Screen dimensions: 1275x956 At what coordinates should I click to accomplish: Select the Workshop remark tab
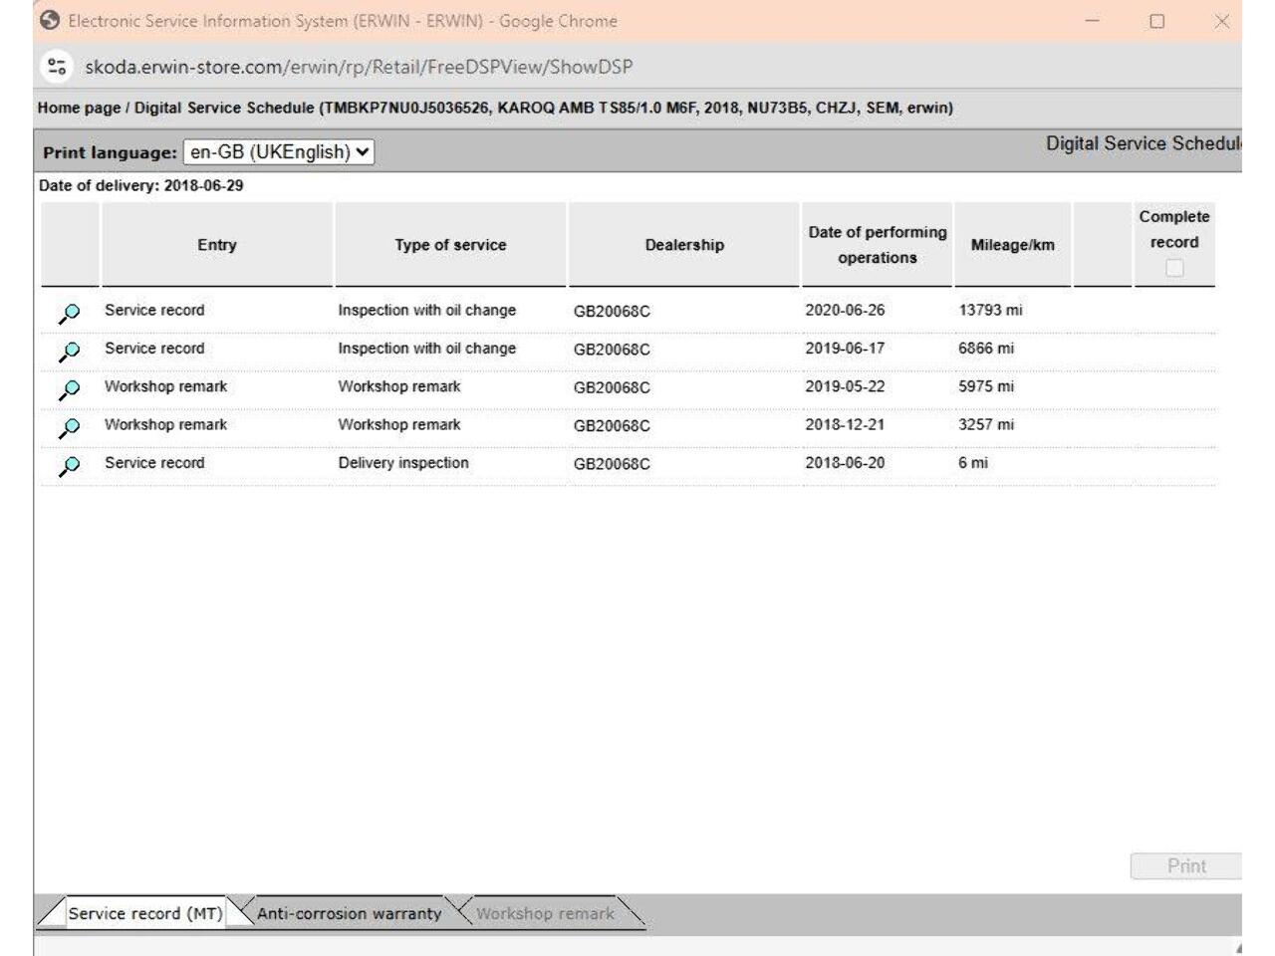click(x=545, y=913)
